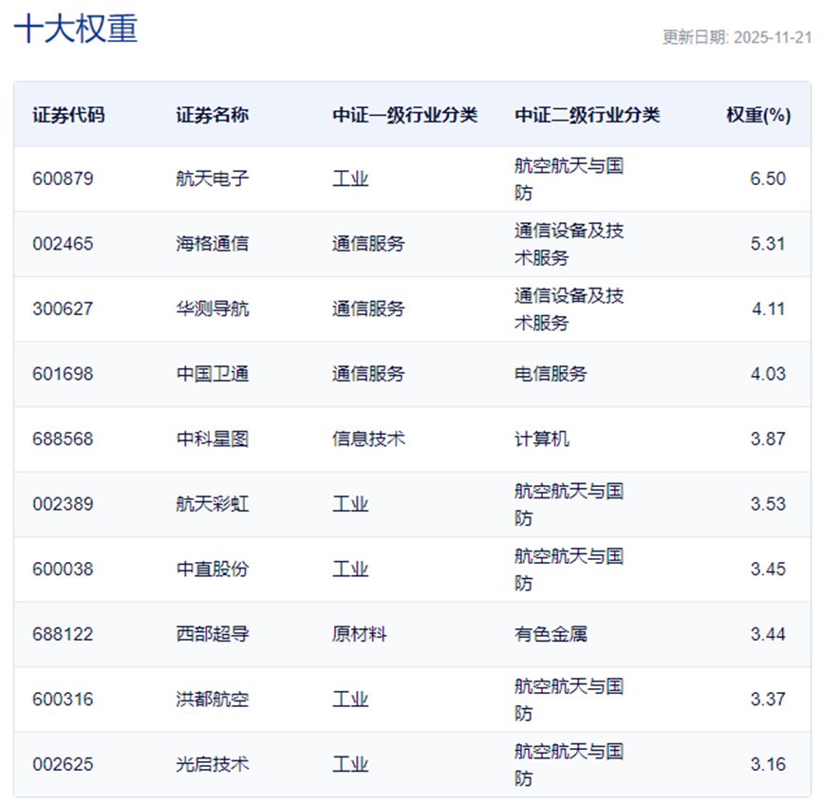Select the 证券代码 column header

[68, 115]
